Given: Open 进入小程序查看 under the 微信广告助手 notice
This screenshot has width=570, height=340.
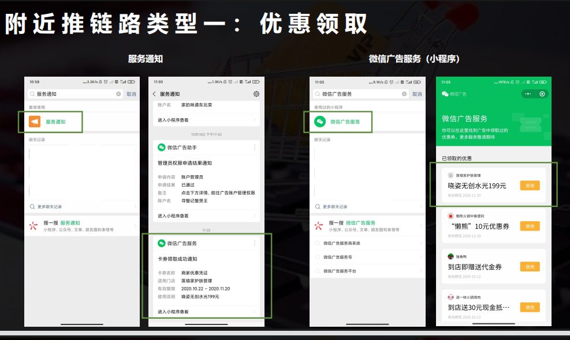Looking at the screenshot, I should [x=207, y=216].
